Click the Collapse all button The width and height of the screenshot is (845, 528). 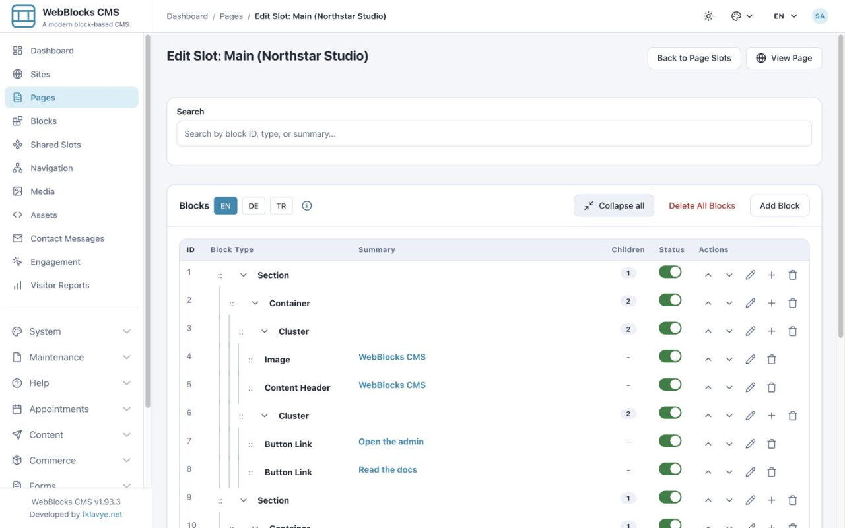point(614,206)
